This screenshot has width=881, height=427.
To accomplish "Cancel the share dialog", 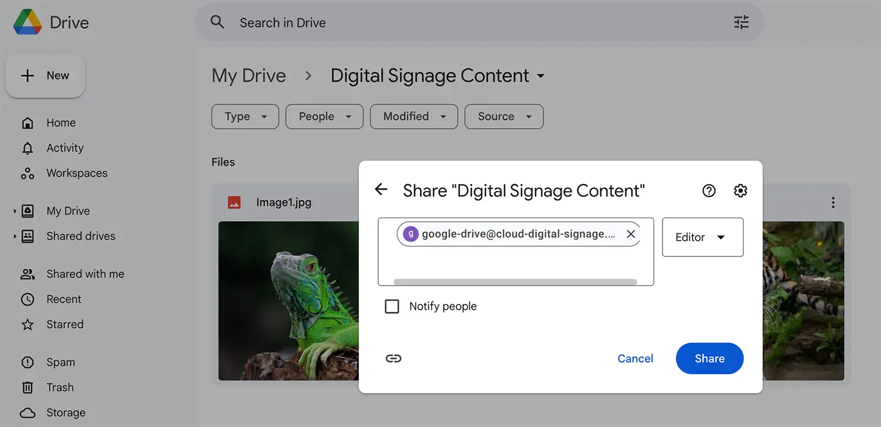I will pos(635,358).
